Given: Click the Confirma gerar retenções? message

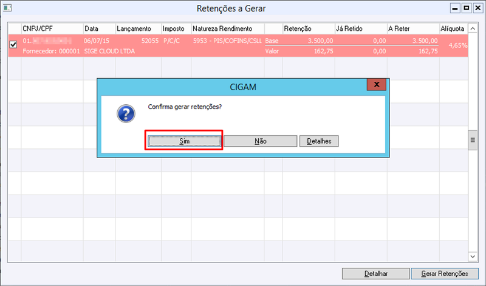Looking at the screenshot, I should pos(185,107).
